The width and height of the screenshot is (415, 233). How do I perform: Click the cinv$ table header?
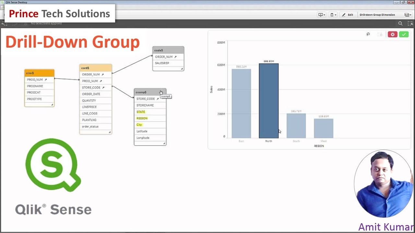(39, 73)
